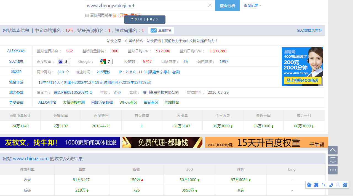Click daily average PV value 3,593,280
Image resolution: width=353 pixels, height=196 pixels.
pyautogui.click(x=218, y=51)
